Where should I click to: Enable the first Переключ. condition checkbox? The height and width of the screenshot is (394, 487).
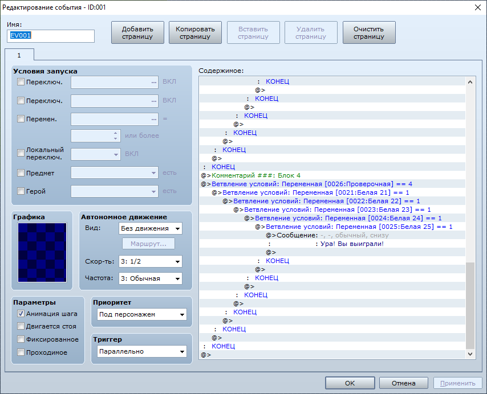(21, 82)
